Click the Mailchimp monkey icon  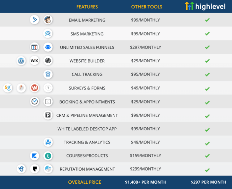[x=48, y=20]
